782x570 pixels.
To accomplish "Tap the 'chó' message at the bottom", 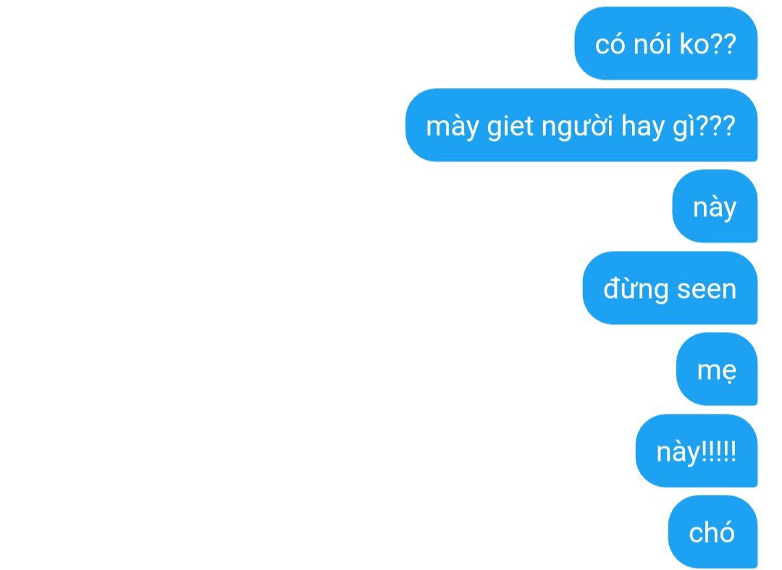I will point(712,532).
